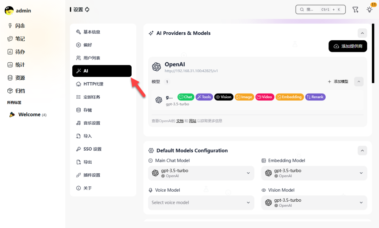This screenshot has height=228, width=379.
Task: Toggle the Vision capability tag
Action: point(224,97)
